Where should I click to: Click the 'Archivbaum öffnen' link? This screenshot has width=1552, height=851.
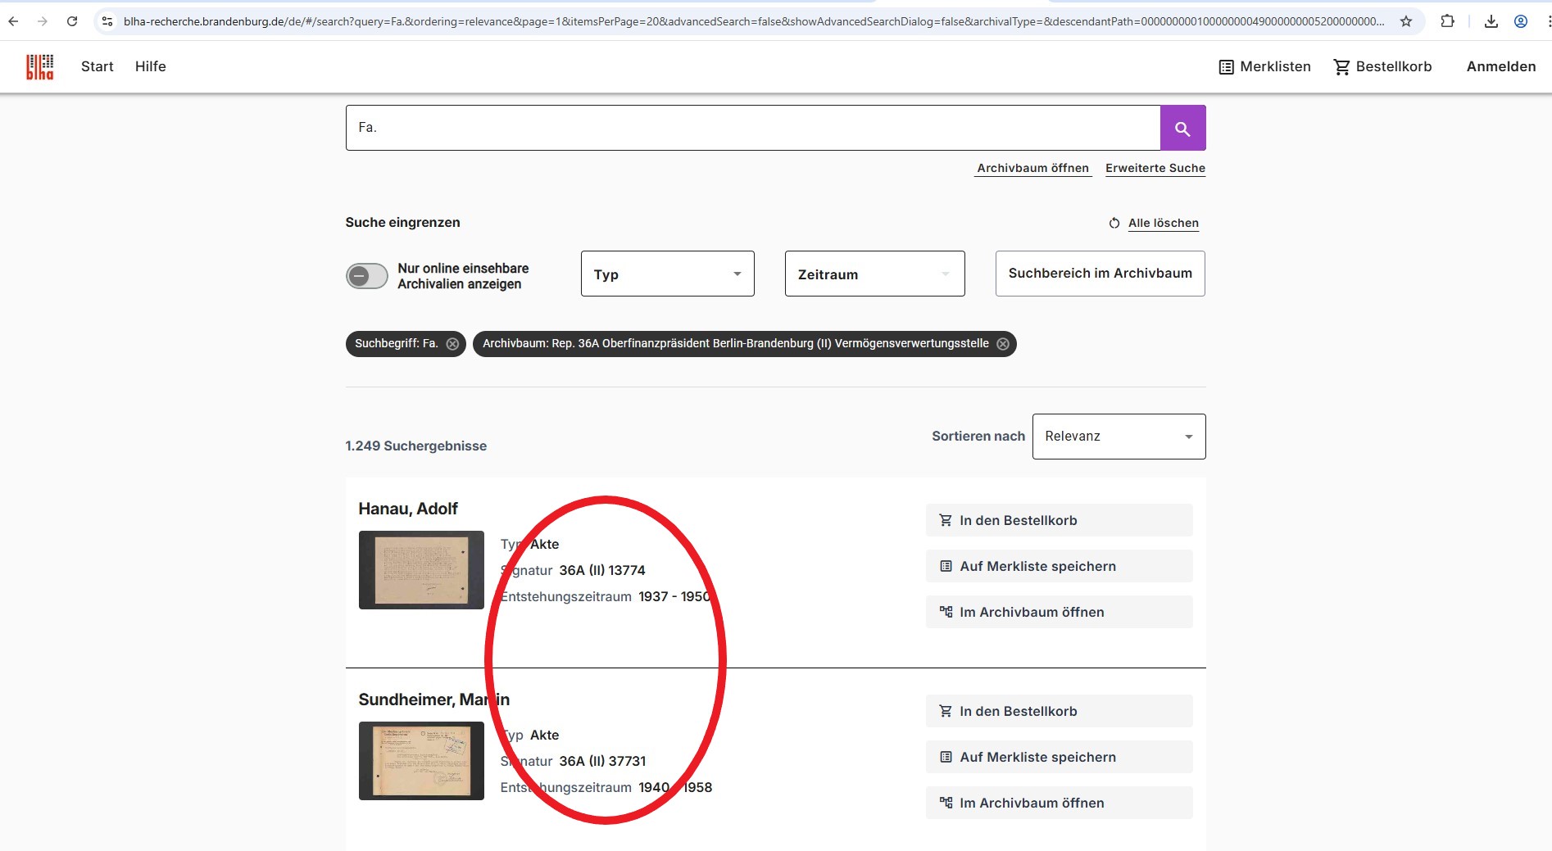[x=1032, y=168]
